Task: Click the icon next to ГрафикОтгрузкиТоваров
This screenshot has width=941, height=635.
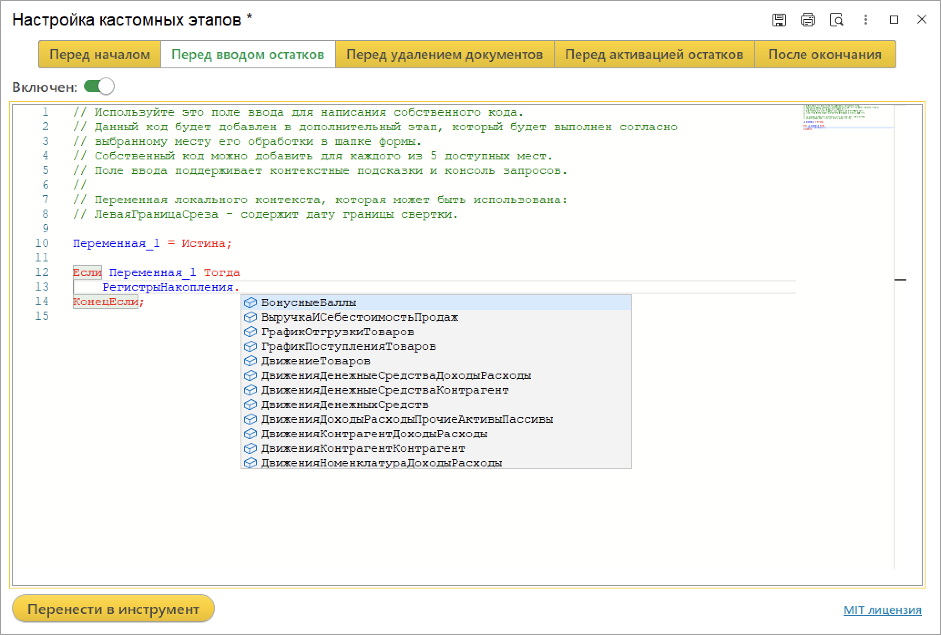Action: [x=251, y=332]
